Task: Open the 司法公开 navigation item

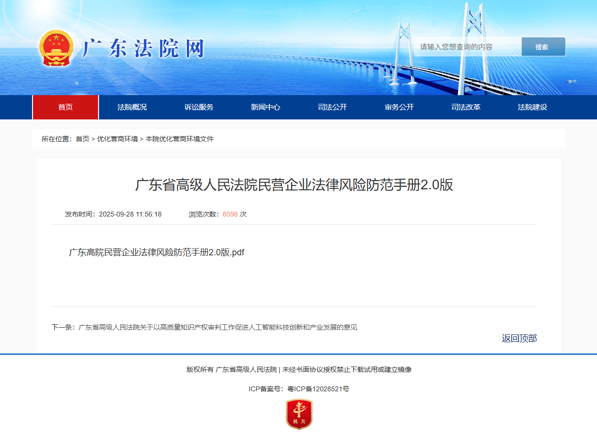Action: 332,107
